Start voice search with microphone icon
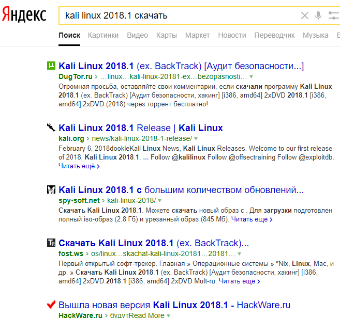Image resolution: width=340 pixels, height=318 pixels. point(318,15)
